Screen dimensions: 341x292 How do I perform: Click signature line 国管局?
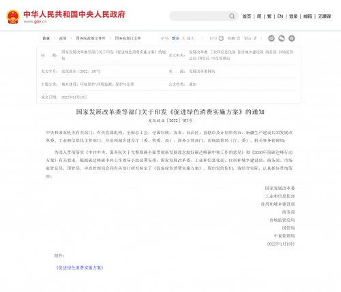pyautogui.click(x=288, y=228)
